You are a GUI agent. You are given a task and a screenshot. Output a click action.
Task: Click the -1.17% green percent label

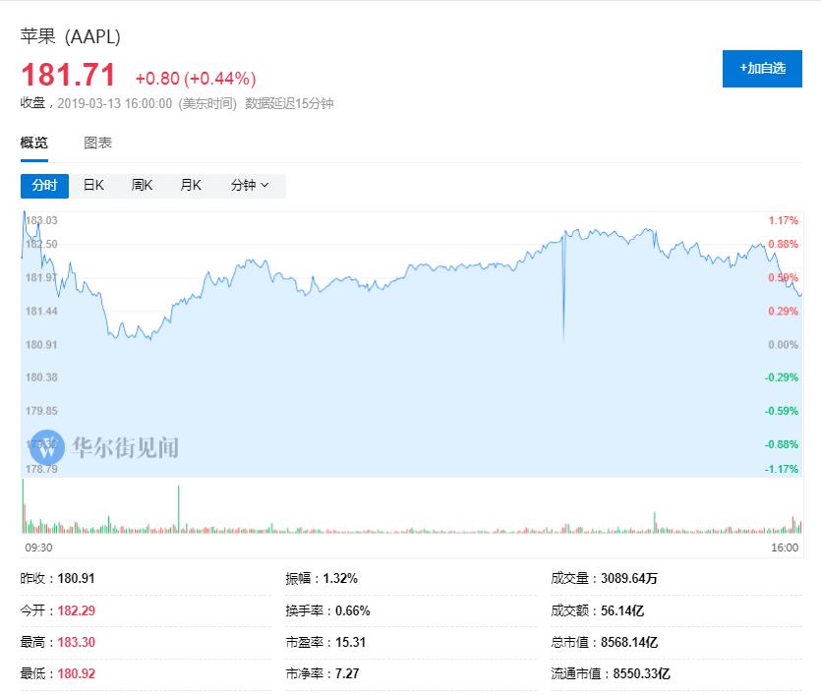[782, 469]
